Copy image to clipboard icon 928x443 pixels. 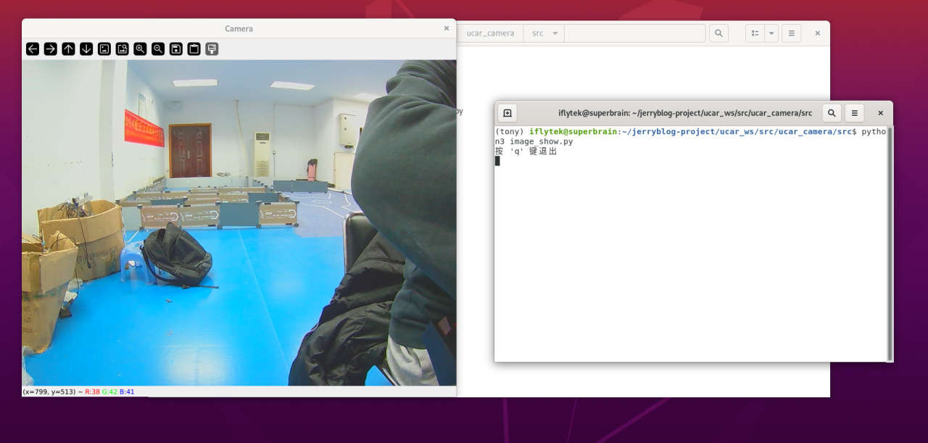click(194, 49)
